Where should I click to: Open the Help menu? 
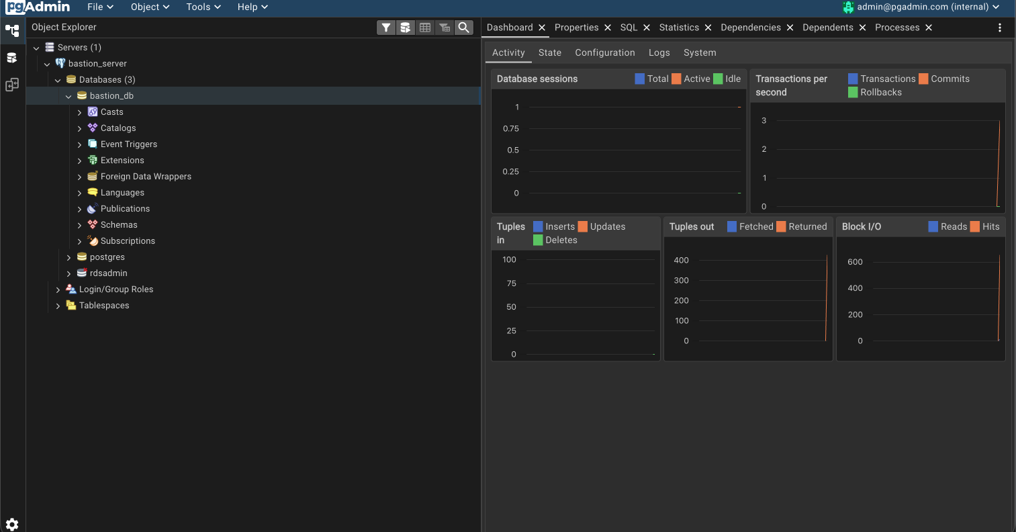(x=252, y=7)
